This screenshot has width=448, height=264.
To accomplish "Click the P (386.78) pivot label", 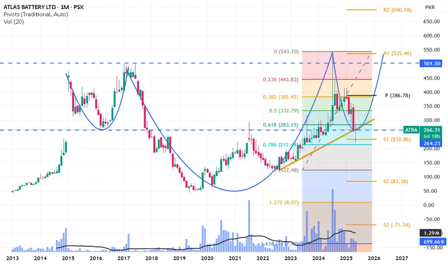I will [398, 96].
